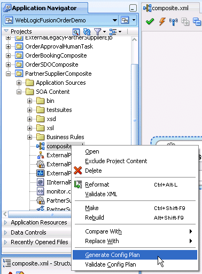Viewport: 202px width, 274px height.
Task: Collapse the SOA Content folder
Action: [19, 92]
